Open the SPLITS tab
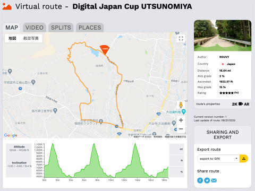The width and height of the screenshot is (255, 191). pyautogui.click(x=61, y=28)
